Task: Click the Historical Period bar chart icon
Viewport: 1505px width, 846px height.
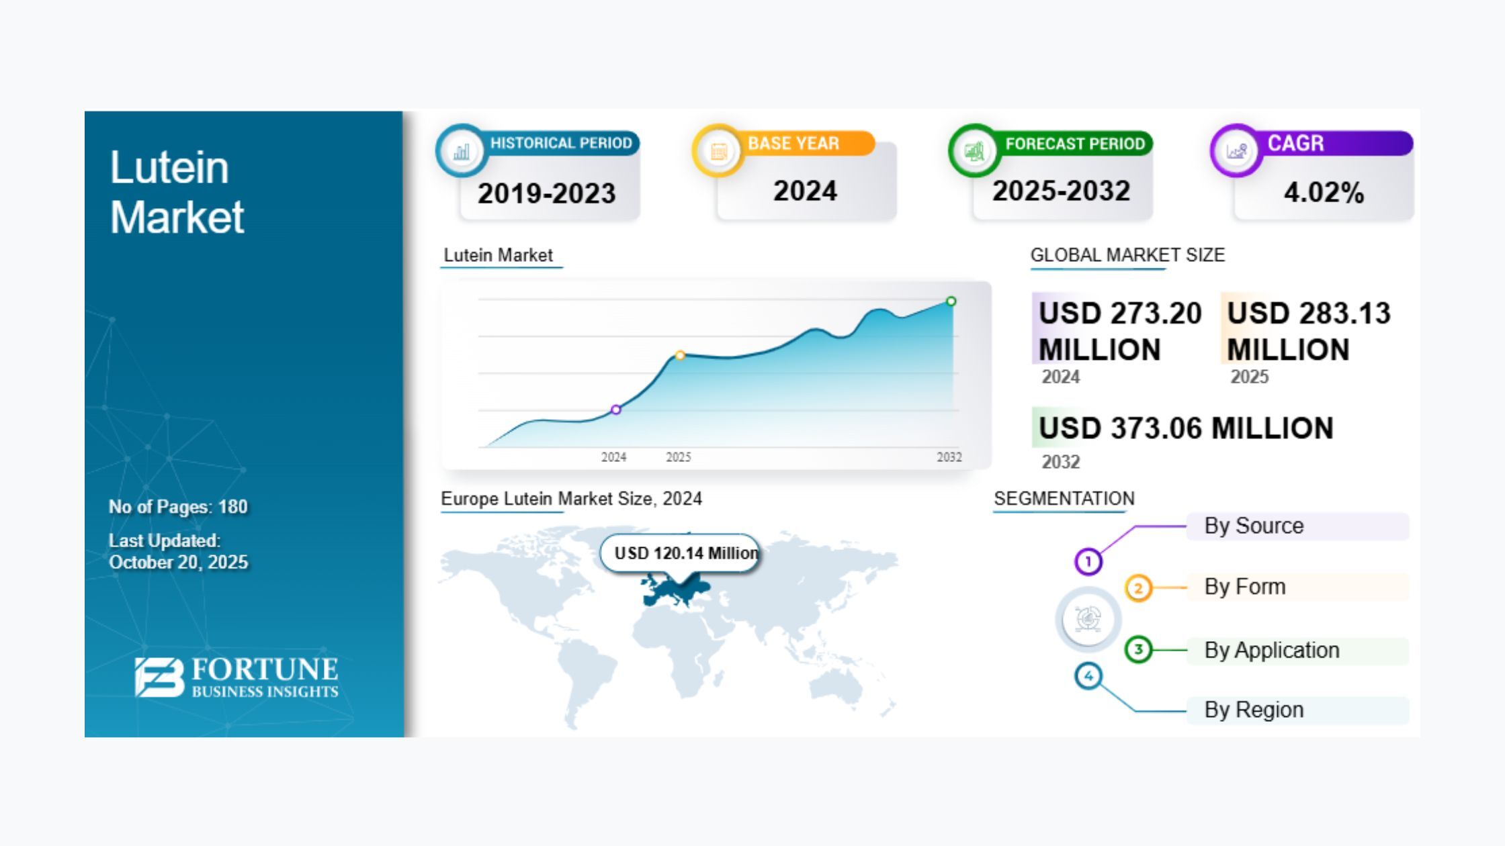Action: [x=462, y=152]
